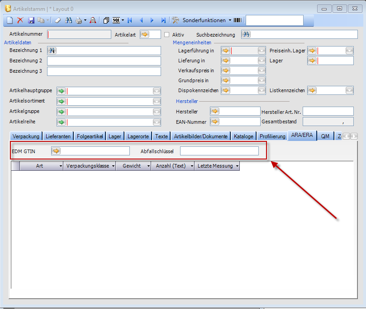Screen dimensions: 366x309
Task: Switch to the Lieferanten tab
Action: click(x=59, y=136)
